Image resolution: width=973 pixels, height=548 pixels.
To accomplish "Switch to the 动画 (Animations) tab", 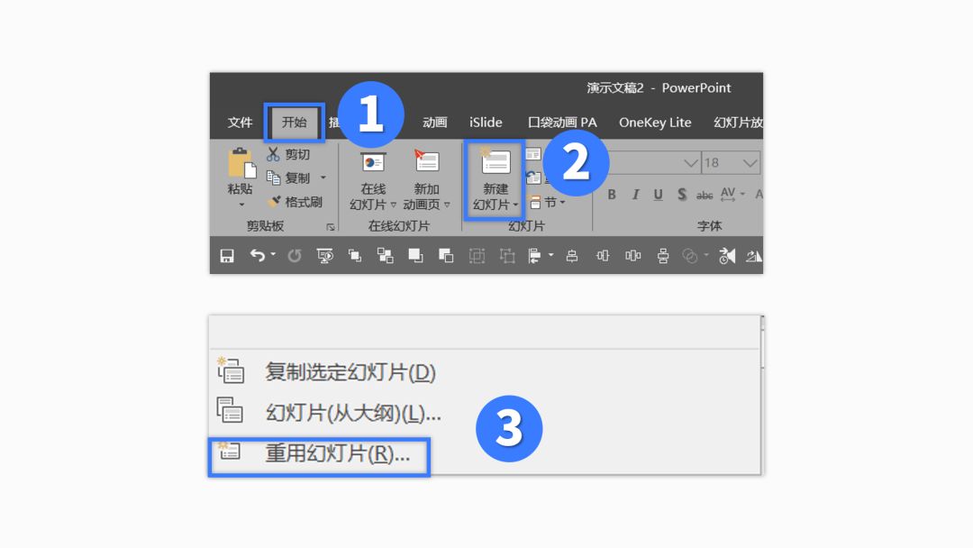I will 434,123.
